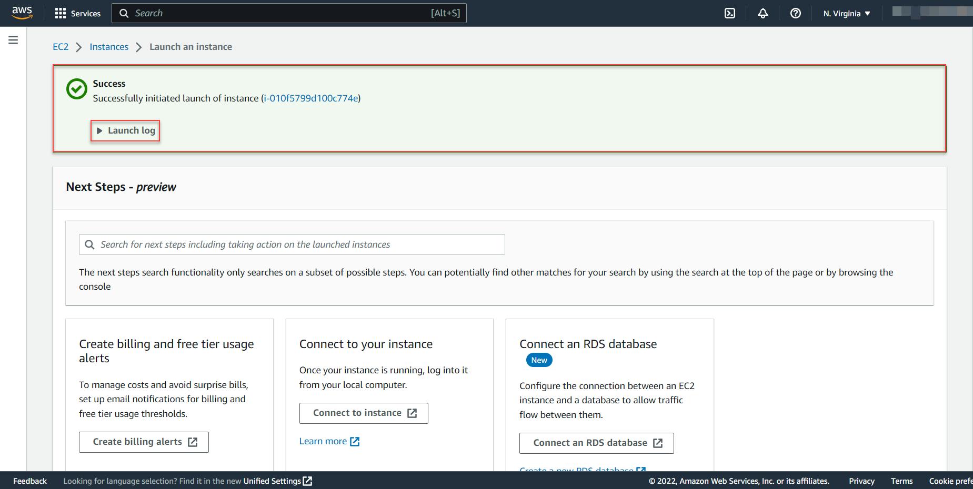This screenshot has height=489, width=973.
Task: Launch the CloudShell terminal icon
Action: coord(730,13)
